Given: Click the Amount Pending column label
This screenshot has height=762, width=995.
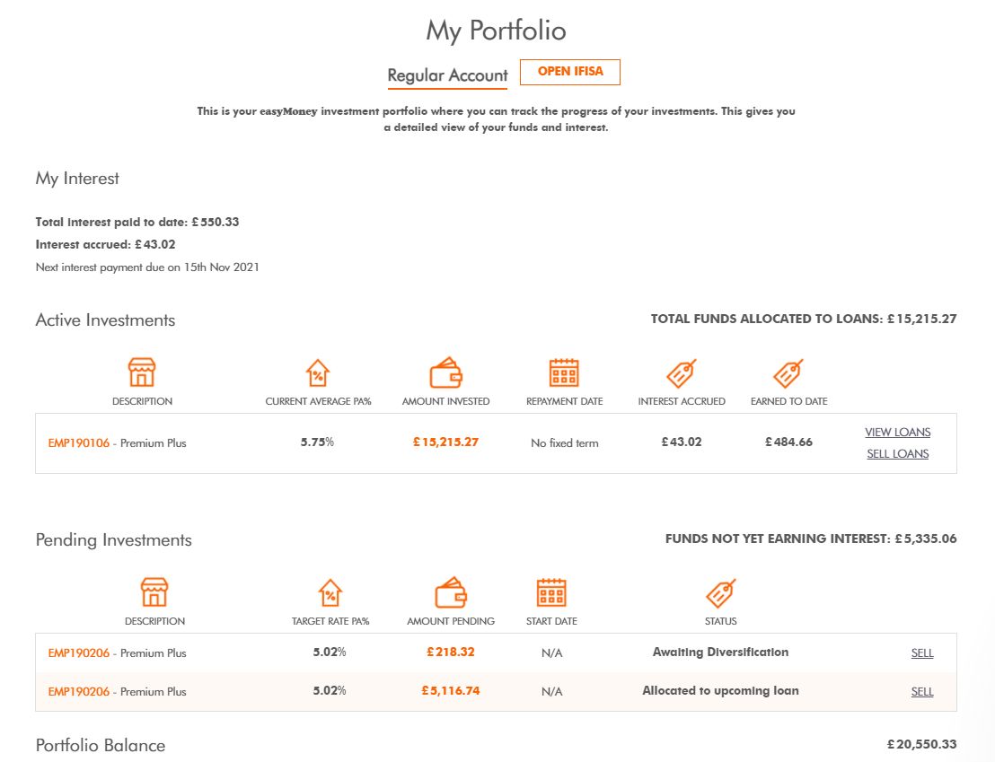Looking at the screenshot, I should (451, 622).
